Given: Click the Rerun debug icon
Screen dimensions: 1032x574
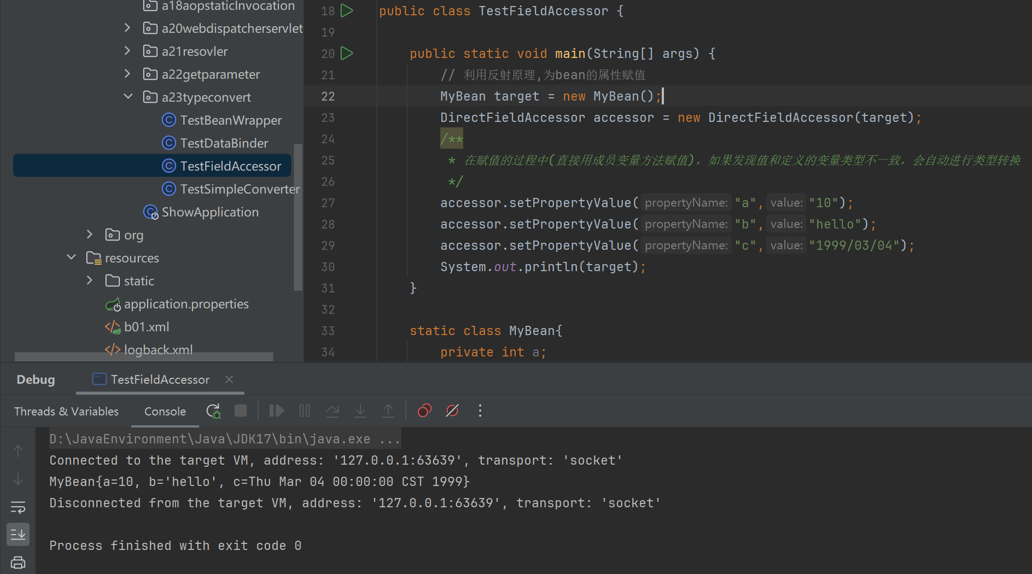Looking at the screenshot, I should click(213, 411).
